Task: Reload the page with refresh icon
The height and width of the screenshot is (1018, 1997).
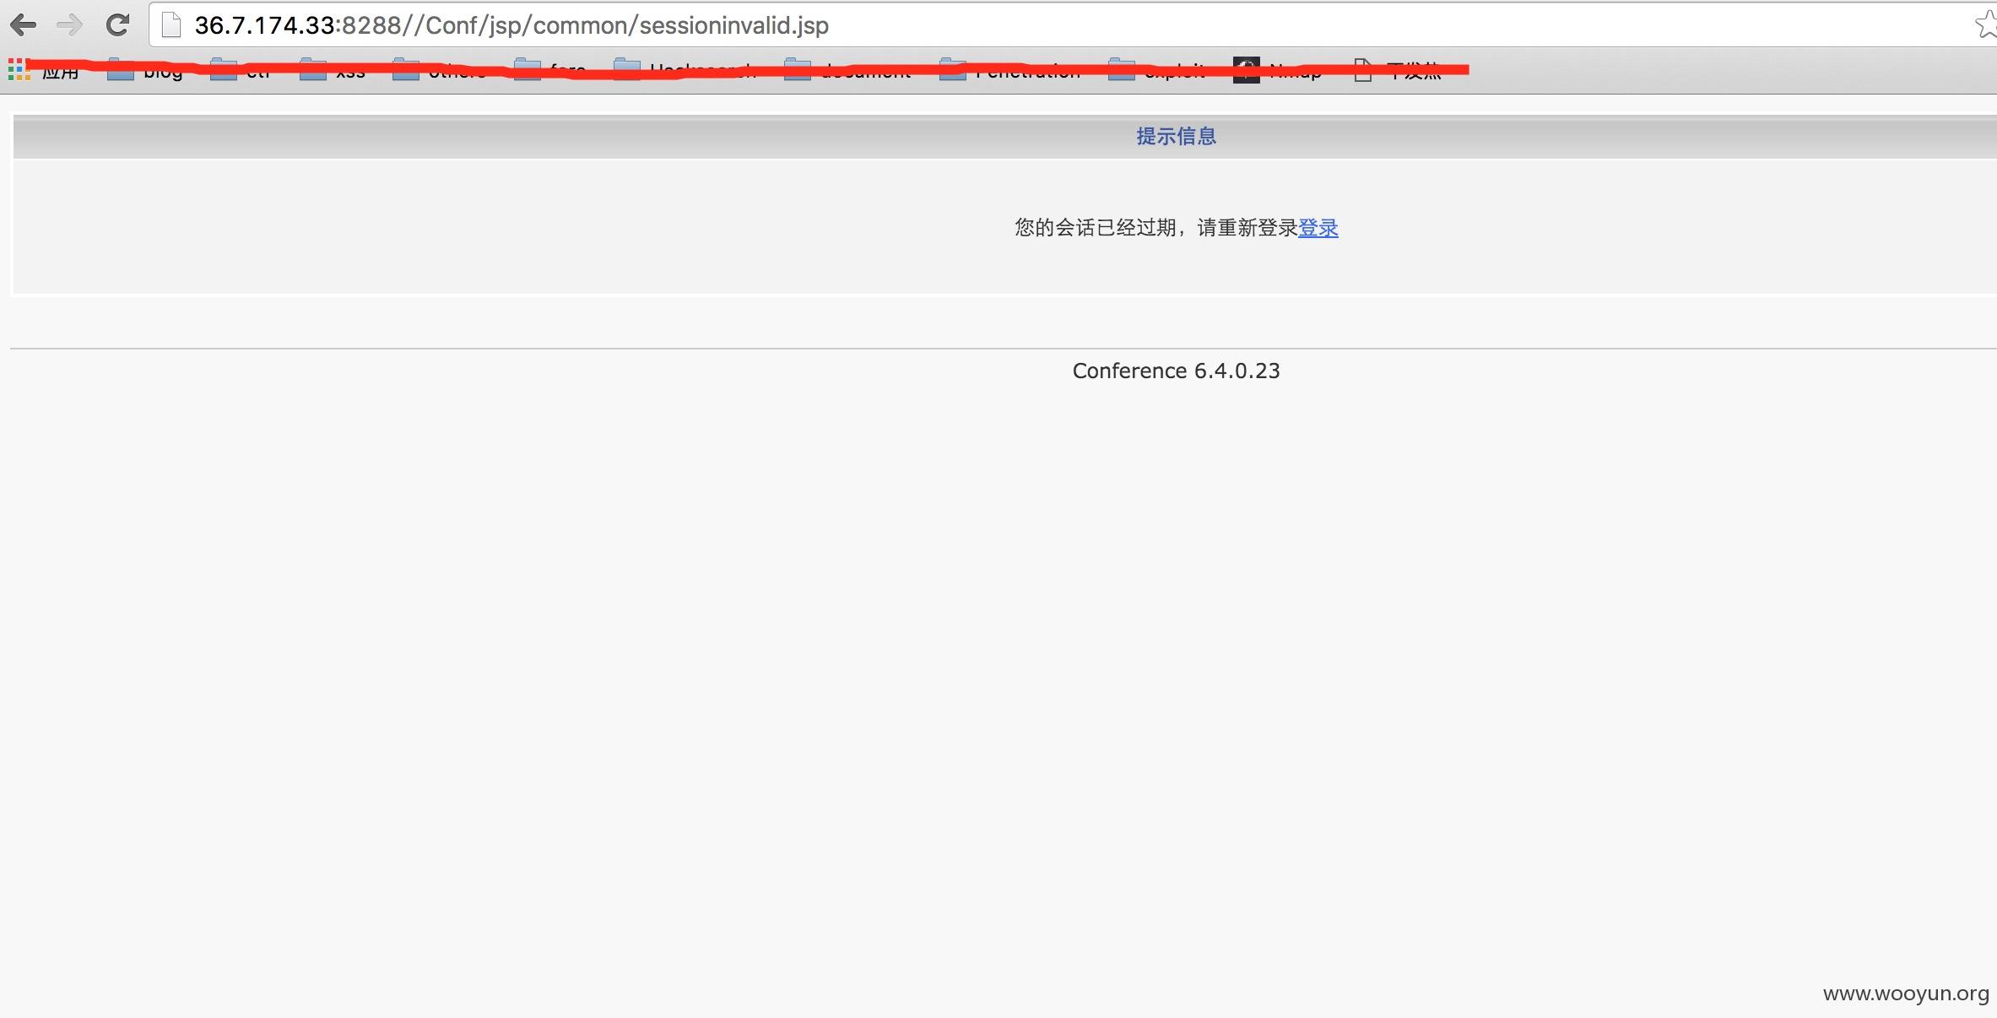Action: coord(117,25)
